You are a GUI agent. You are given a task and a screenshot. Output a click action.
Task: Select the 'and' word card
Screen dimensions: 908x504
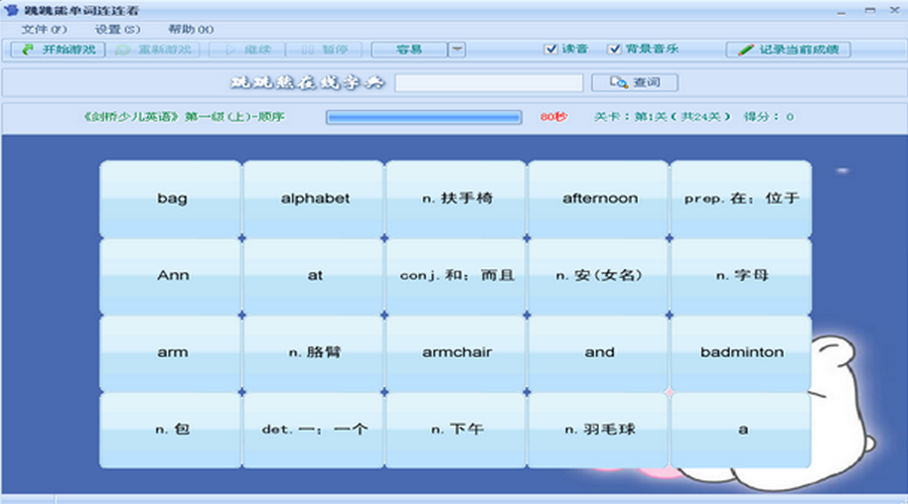pyautogui.click(x=599, y=353)
